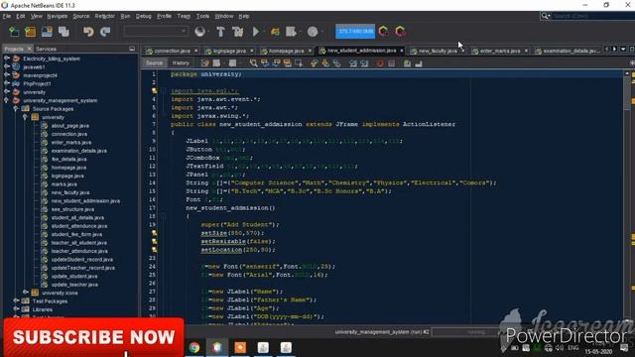This screenshot has width=635, height=357.
Task: Click the Open Project toolbar icon
Action: pos(47,32)
